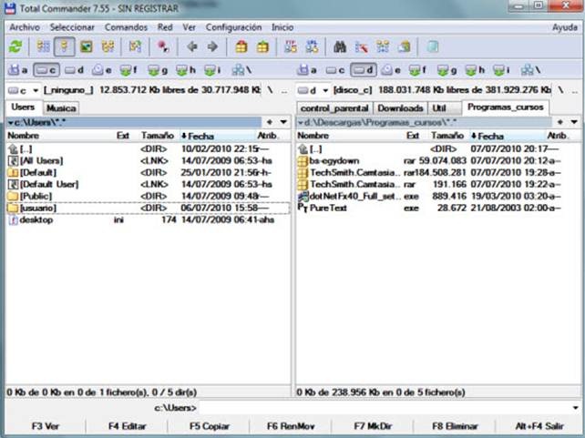Select network drive g in right drive bar
The image size is (585, 438).
[x=447, y=70]
